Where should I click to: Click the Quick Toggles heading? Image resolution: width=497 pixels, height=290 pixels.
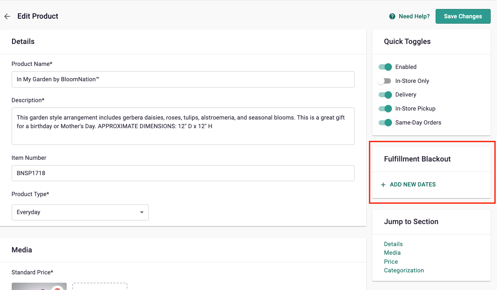pos(407,42)
